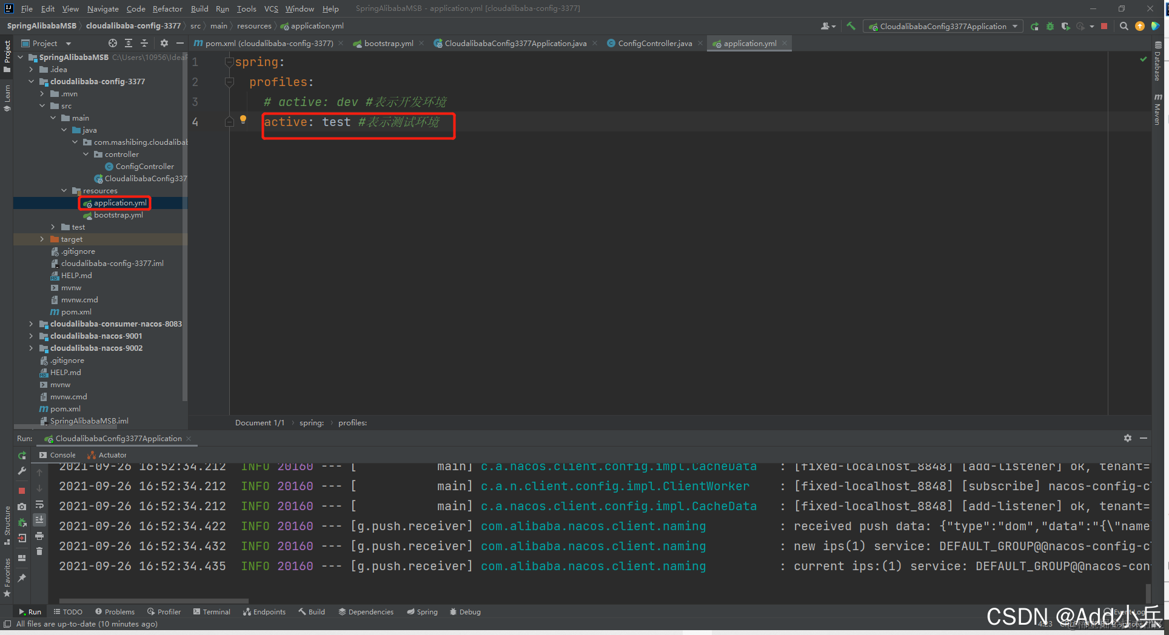
Task: Toggle the Favorites side tool button
Action: pyautogui.click(x=7, y=577)
